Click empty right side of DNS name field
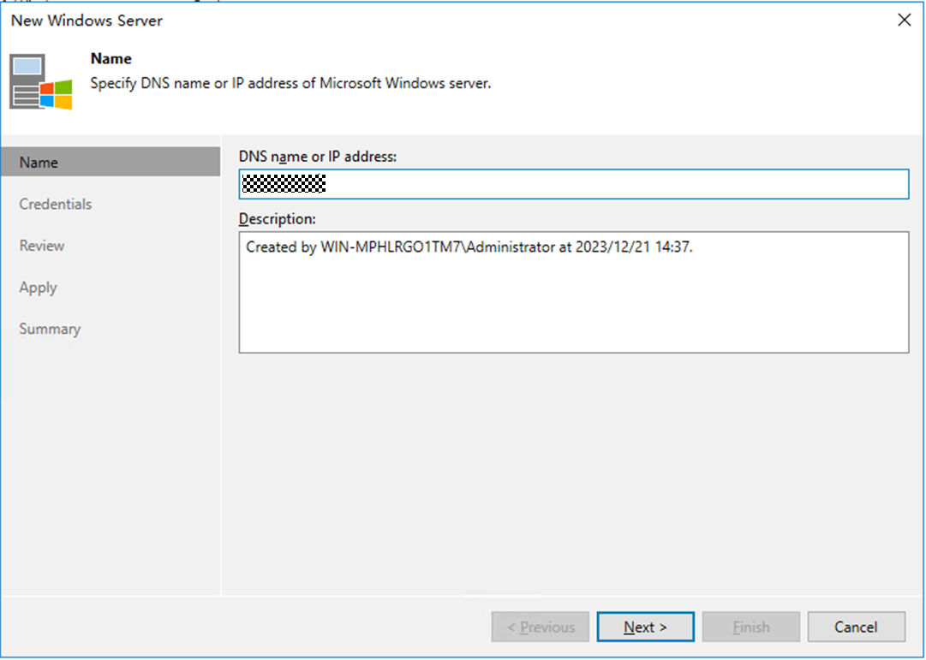Screen dimensions: 926x660 click(685, 184)
